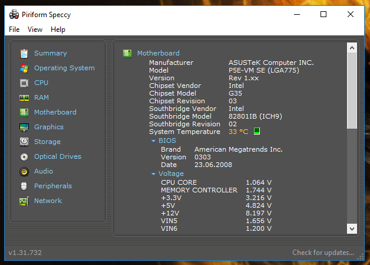Click the Operating System Windows flag icon

coord(24,68)
